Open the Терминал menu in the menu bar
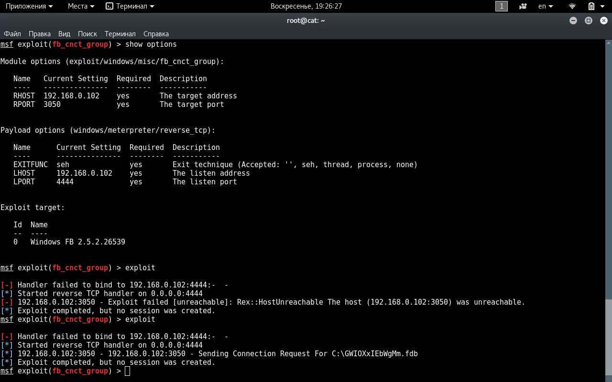Viewport: 612px width, 382px height. click(120, 34)
